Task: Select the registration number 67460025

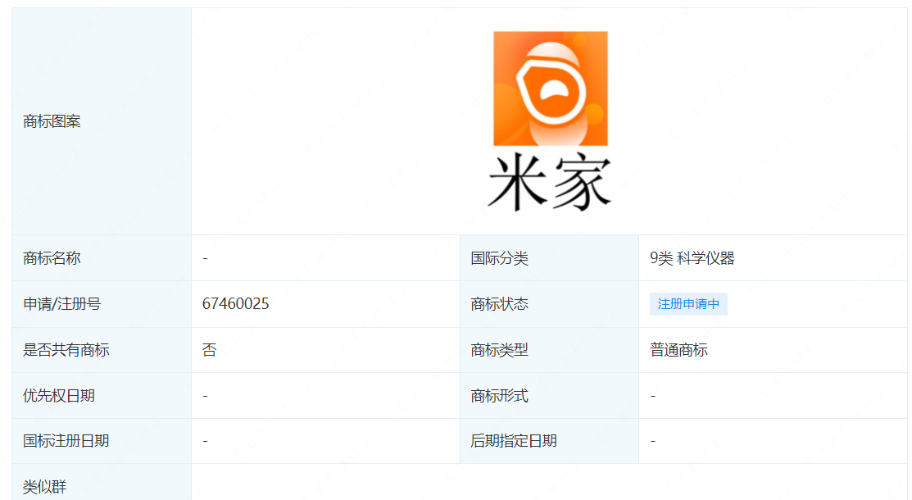Action: (236, 304)
